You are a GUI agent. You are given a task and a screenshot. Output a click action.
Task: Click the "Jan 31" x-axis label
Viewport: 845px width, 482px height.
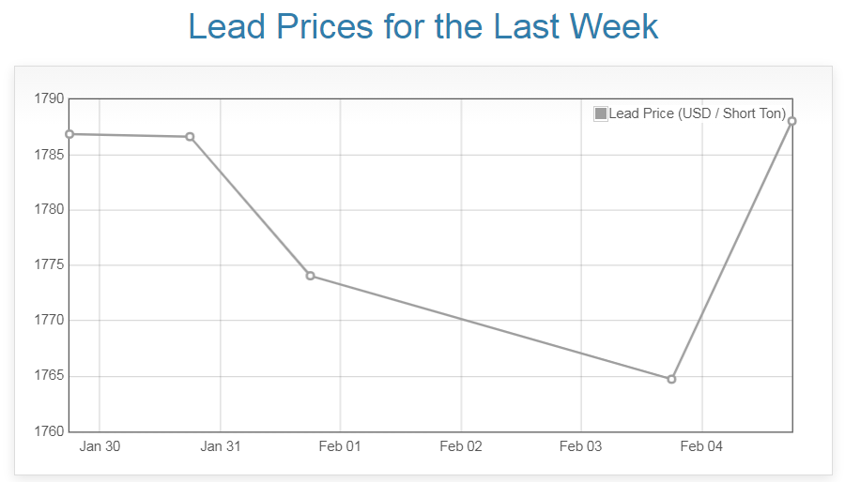220,446
